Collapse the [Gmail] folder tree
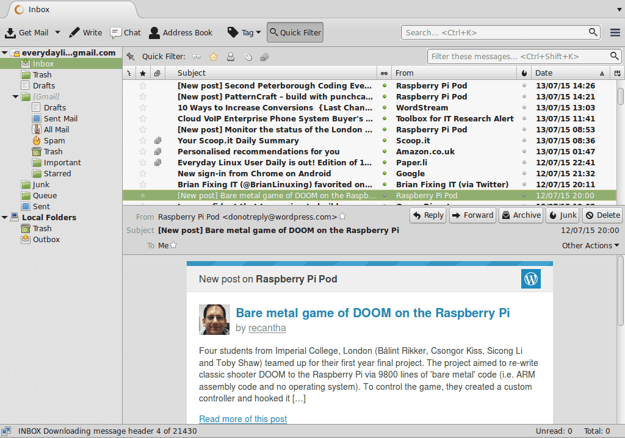This screenshot has width=625, height=438. 15,96
